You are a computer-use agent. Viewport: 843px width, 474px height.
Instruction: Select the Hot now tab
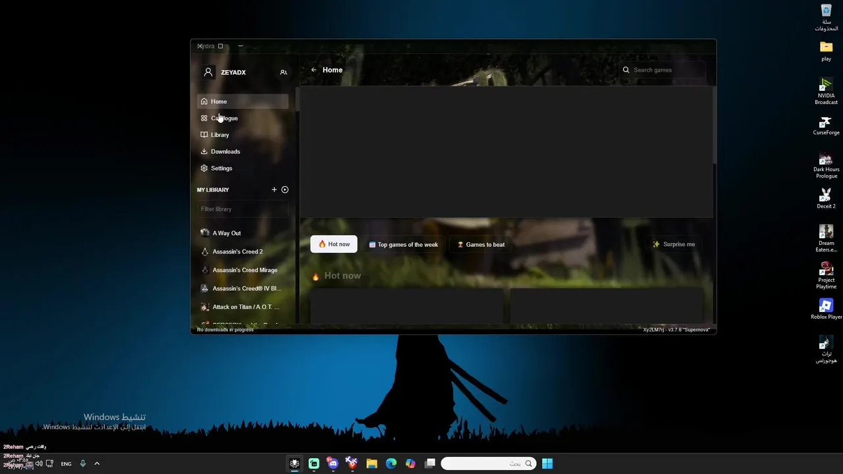334,244
